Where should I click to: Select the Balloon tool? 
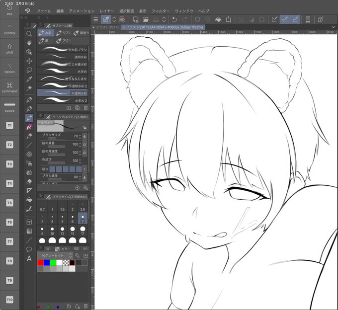pyautogui.click(x=29, y=249)
